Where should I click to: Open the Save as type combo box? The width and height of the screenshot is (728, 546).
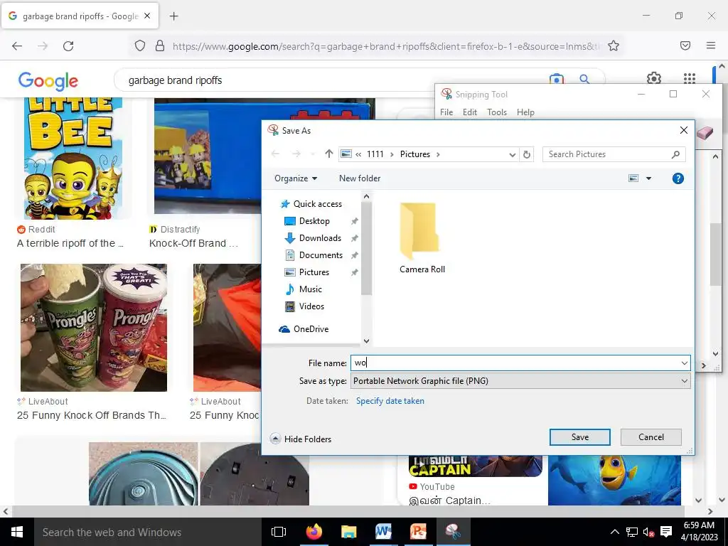click(x=520, y=381)
